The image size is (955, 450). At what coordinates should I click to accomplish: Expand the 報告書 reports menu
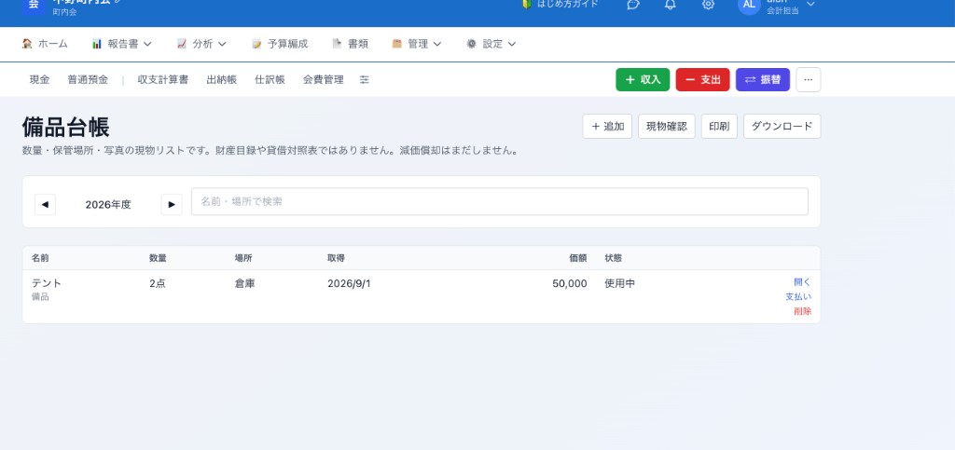tap(122, 44)
